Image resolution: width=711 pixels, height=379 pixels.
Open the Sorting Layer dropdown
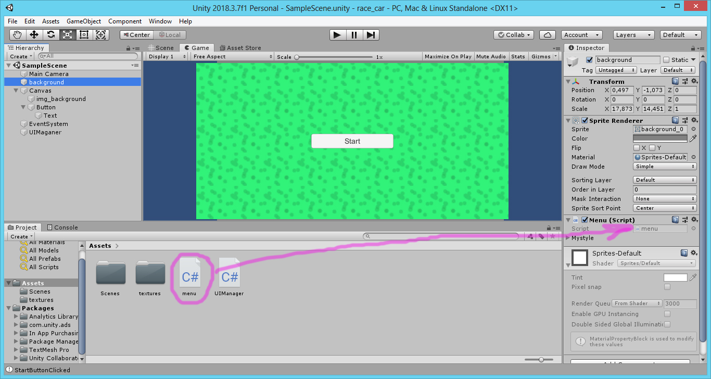tap(665, 180)
